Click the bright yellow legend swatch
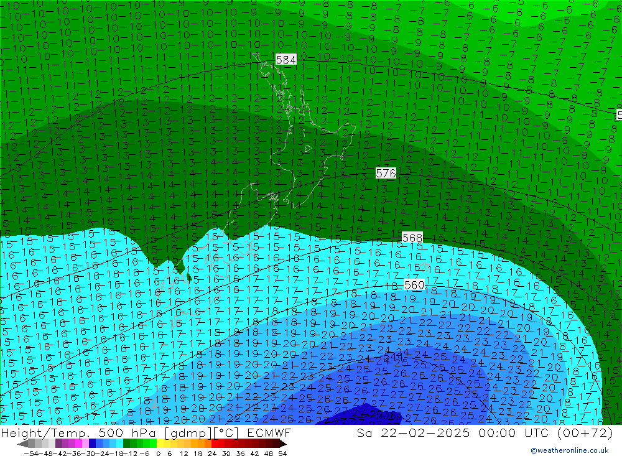 tap(160, 444)
